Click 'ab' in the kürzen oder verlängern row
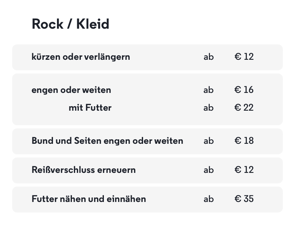 (x=209, y=57)
